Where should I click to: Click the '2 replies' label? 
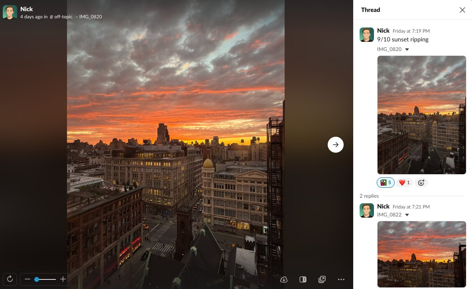(x=369, y=196)
